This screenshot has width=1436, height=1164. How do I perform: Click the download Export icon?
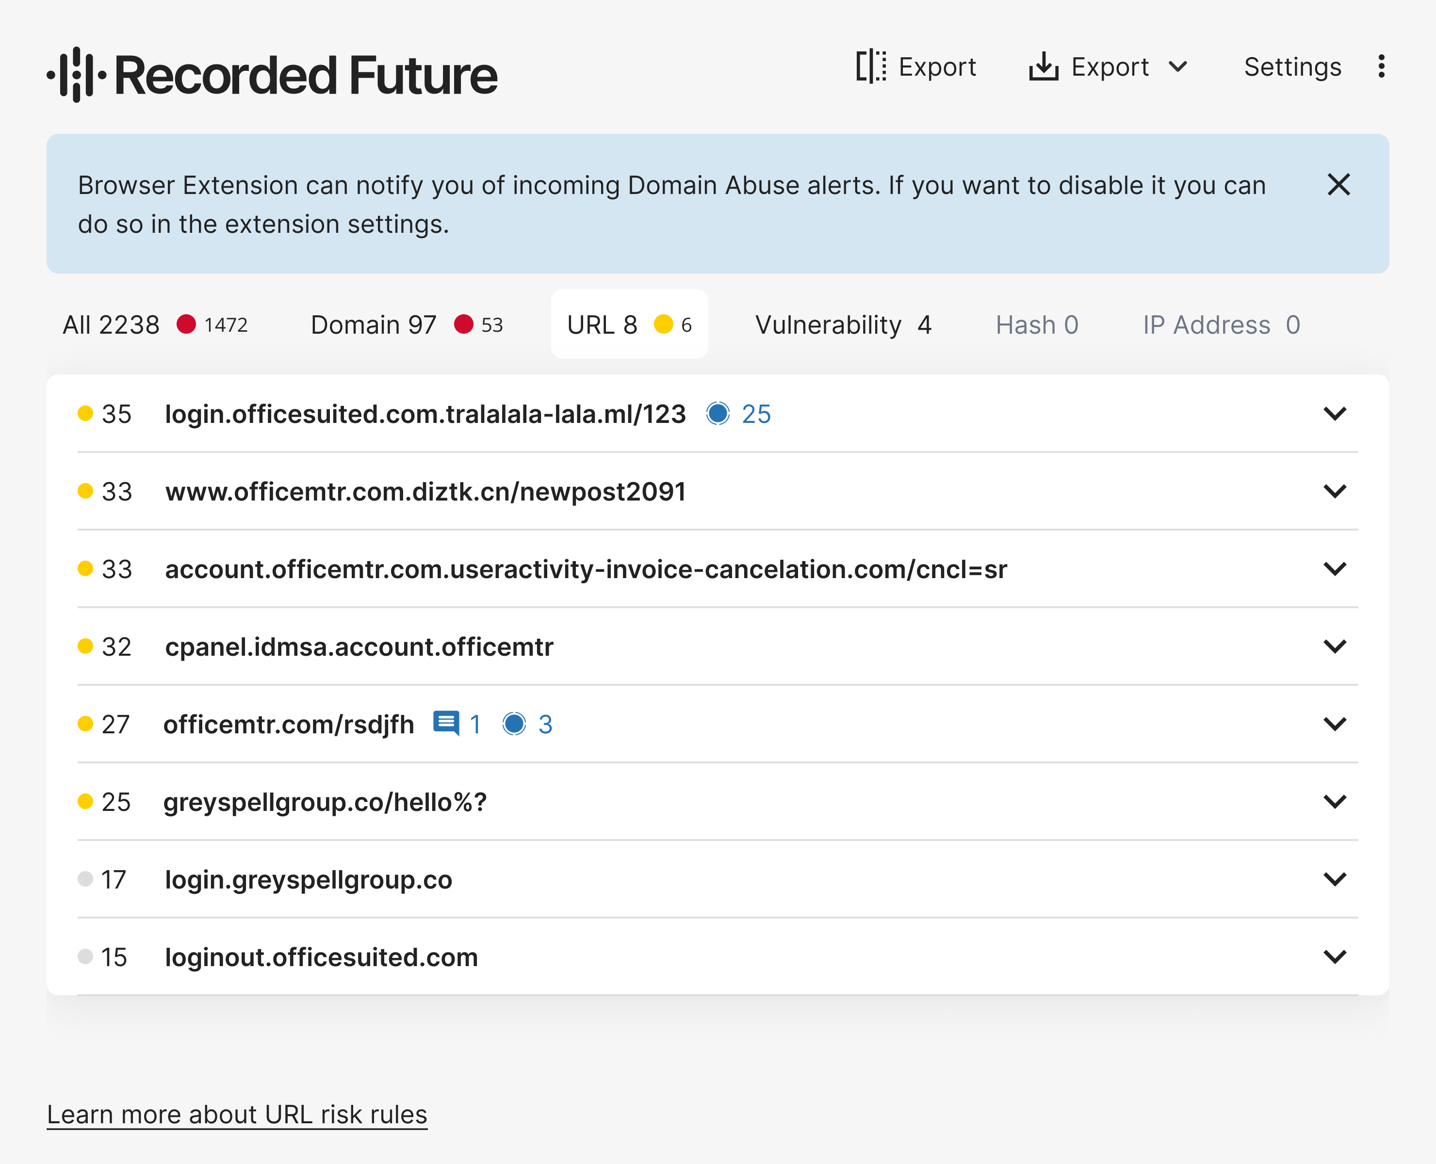click(1044, 66)
